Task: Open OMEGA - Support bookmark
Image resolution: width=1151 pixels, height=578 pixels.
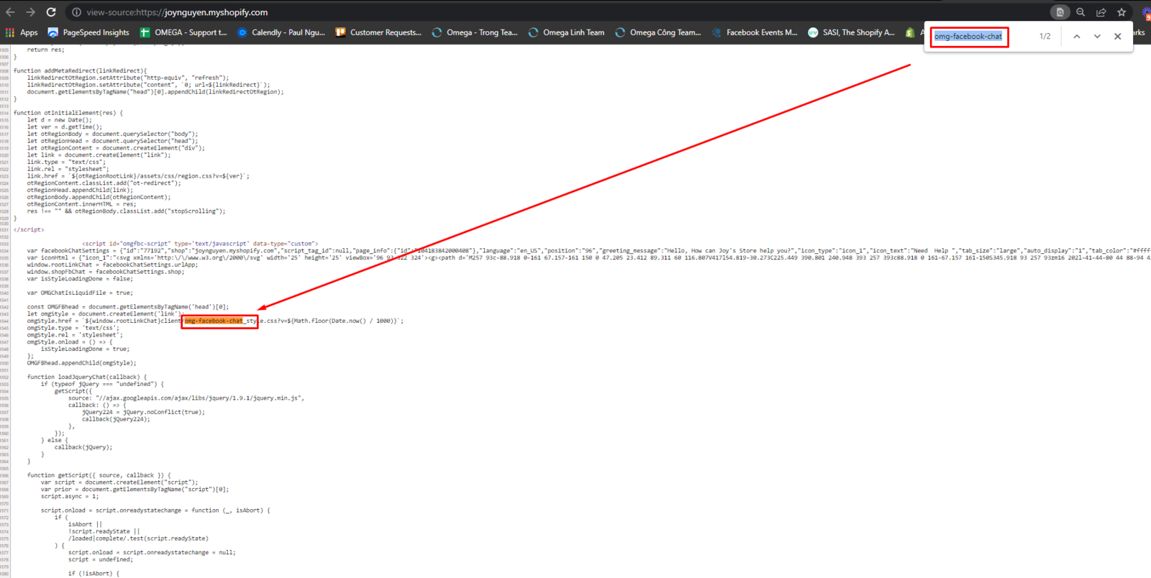Action: 183,32
